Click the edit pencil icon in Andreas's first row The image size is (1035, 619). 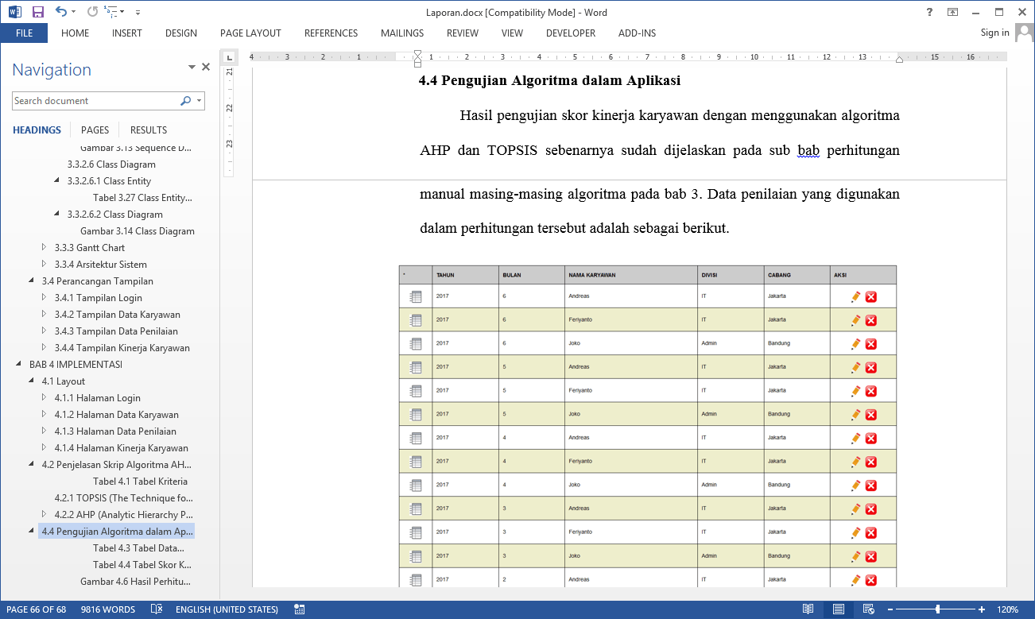(x=855, y=296)
